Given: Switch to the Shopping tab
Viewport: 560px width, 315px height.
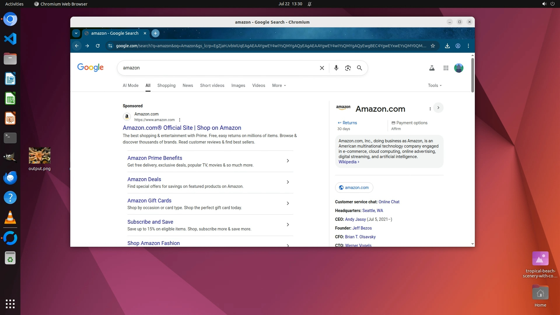Looking at the screenshot, I should click(x=166, y=85).
